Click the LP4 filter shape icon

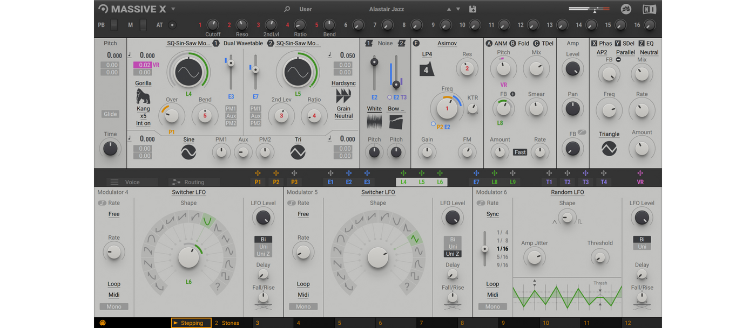click(427, 69)
